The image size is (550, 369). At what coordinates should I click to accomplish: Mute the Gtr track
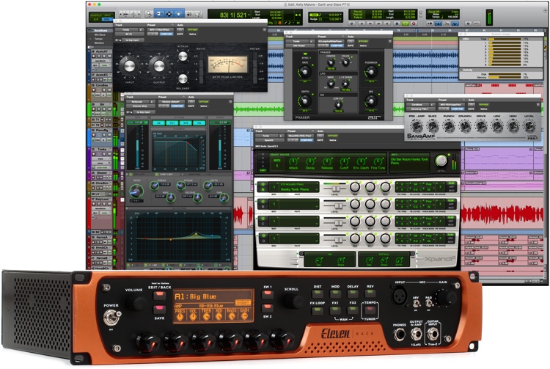(x=109, y=109)
